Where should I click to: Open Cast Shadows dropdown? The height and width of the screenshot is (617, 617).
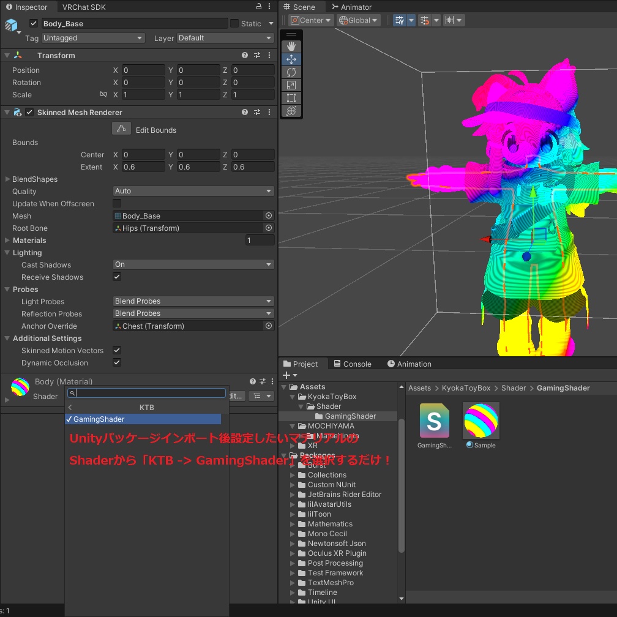193,265
